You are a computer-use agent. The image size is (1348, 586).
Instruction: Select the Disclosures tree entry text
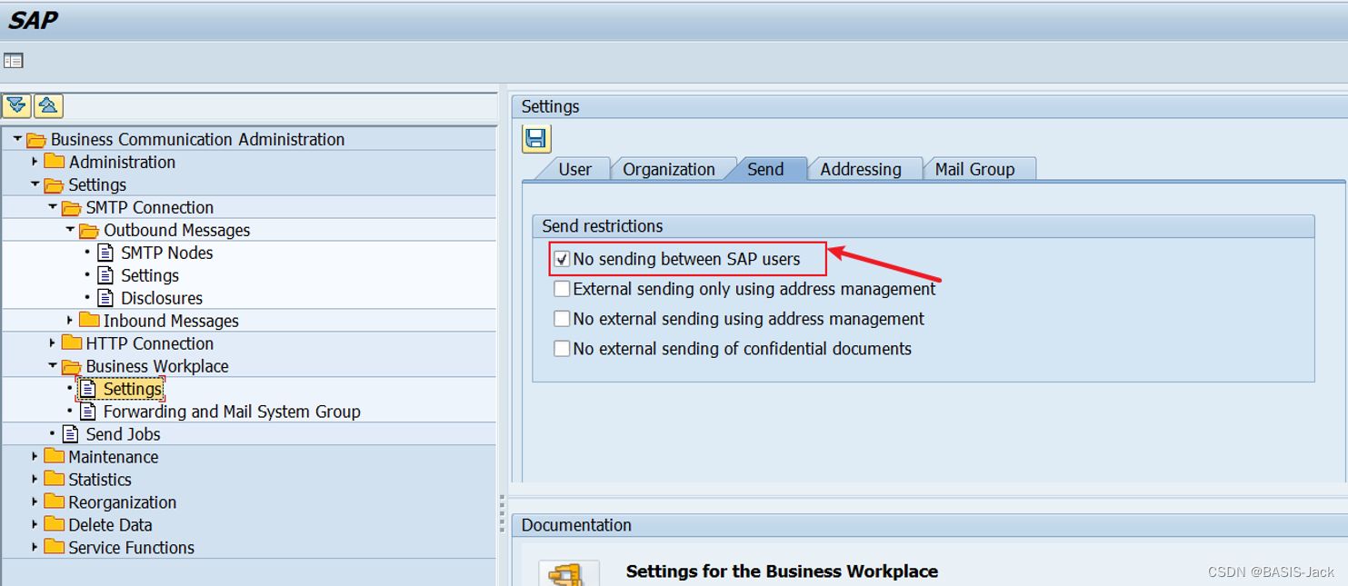(162, 298)
